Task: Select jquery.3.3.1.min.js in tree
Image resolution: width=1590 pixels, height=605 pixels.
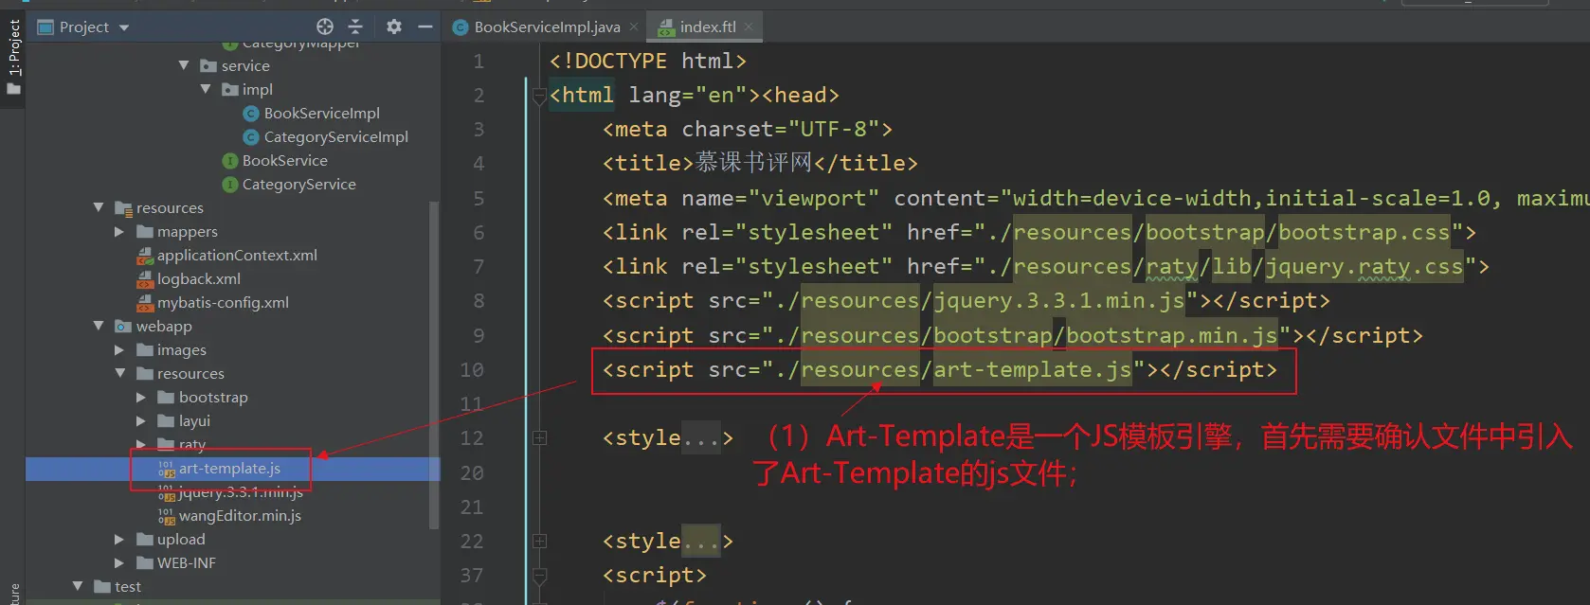Action: (241, 491)
